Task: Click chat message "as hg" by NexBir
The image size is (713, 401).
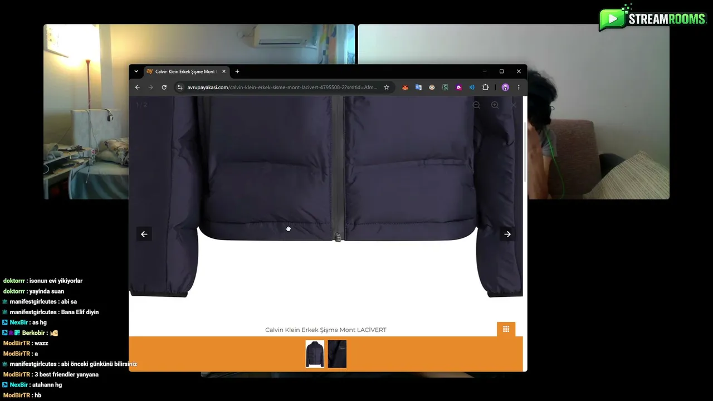Action: pos(40,322)
